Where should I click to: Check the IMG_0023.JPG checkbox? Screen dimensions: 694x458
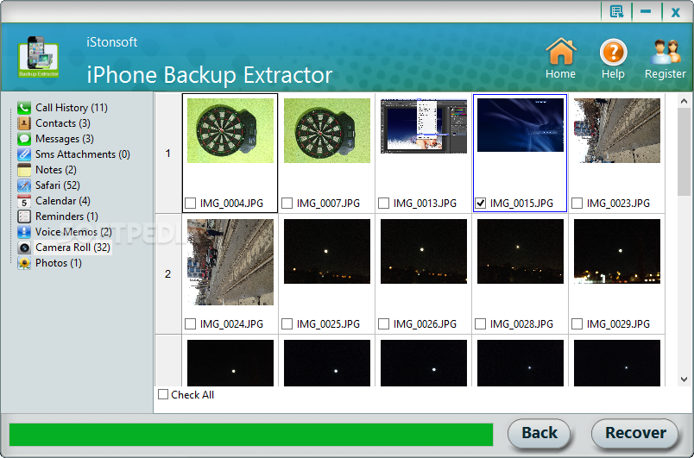point(577,203)
